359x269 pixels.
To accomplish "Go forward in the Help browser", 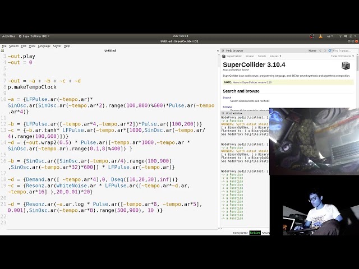I will [x=325, y=50].
